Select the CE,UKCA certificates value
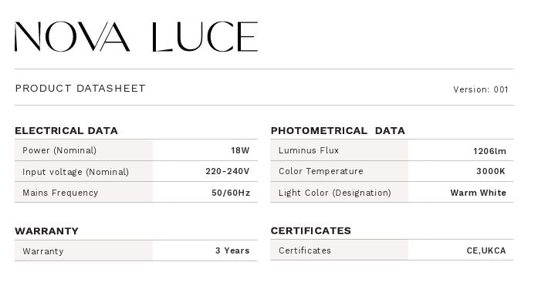The height and width of the screenshot is (299, 538). [486, 250]
